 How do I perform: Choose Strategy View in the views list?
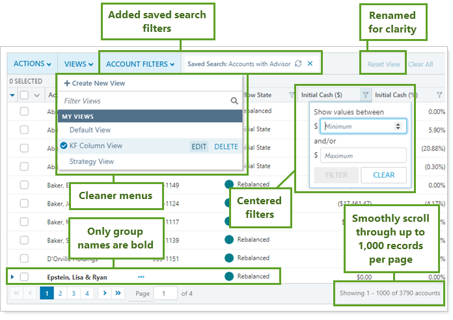tap(91, 161)
